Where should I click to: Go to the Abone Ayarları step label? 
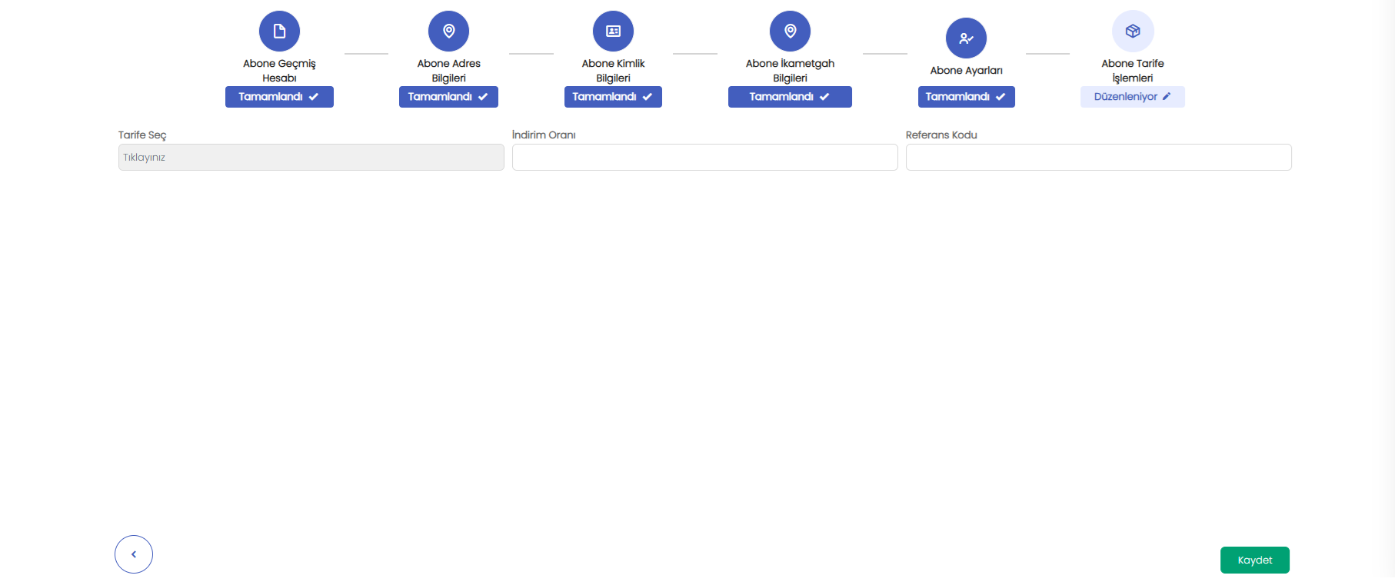(966, 71)
